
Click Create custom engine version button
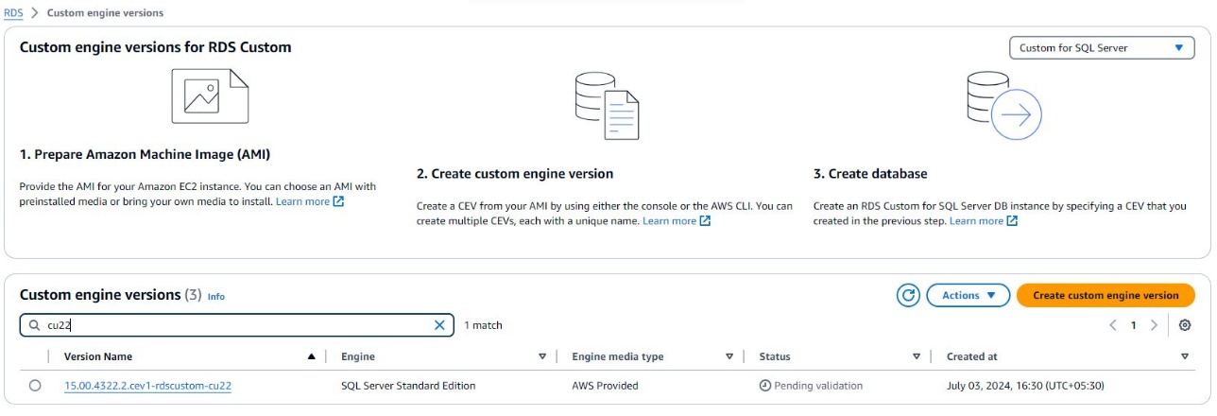click(x=1106, y=295)
